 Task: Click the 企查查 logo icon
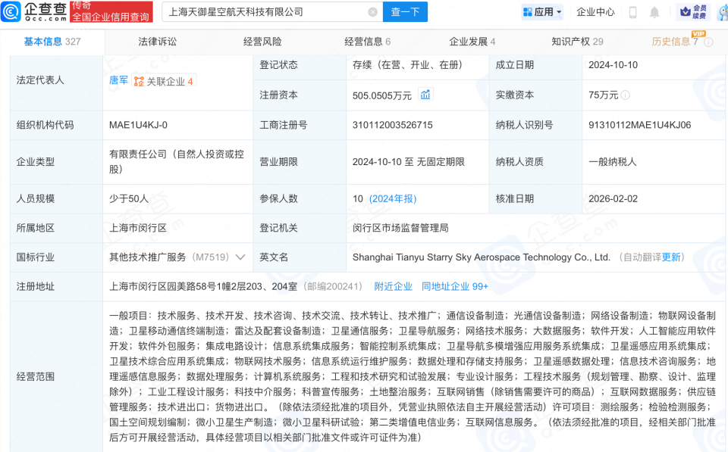(x=9, y=11)
